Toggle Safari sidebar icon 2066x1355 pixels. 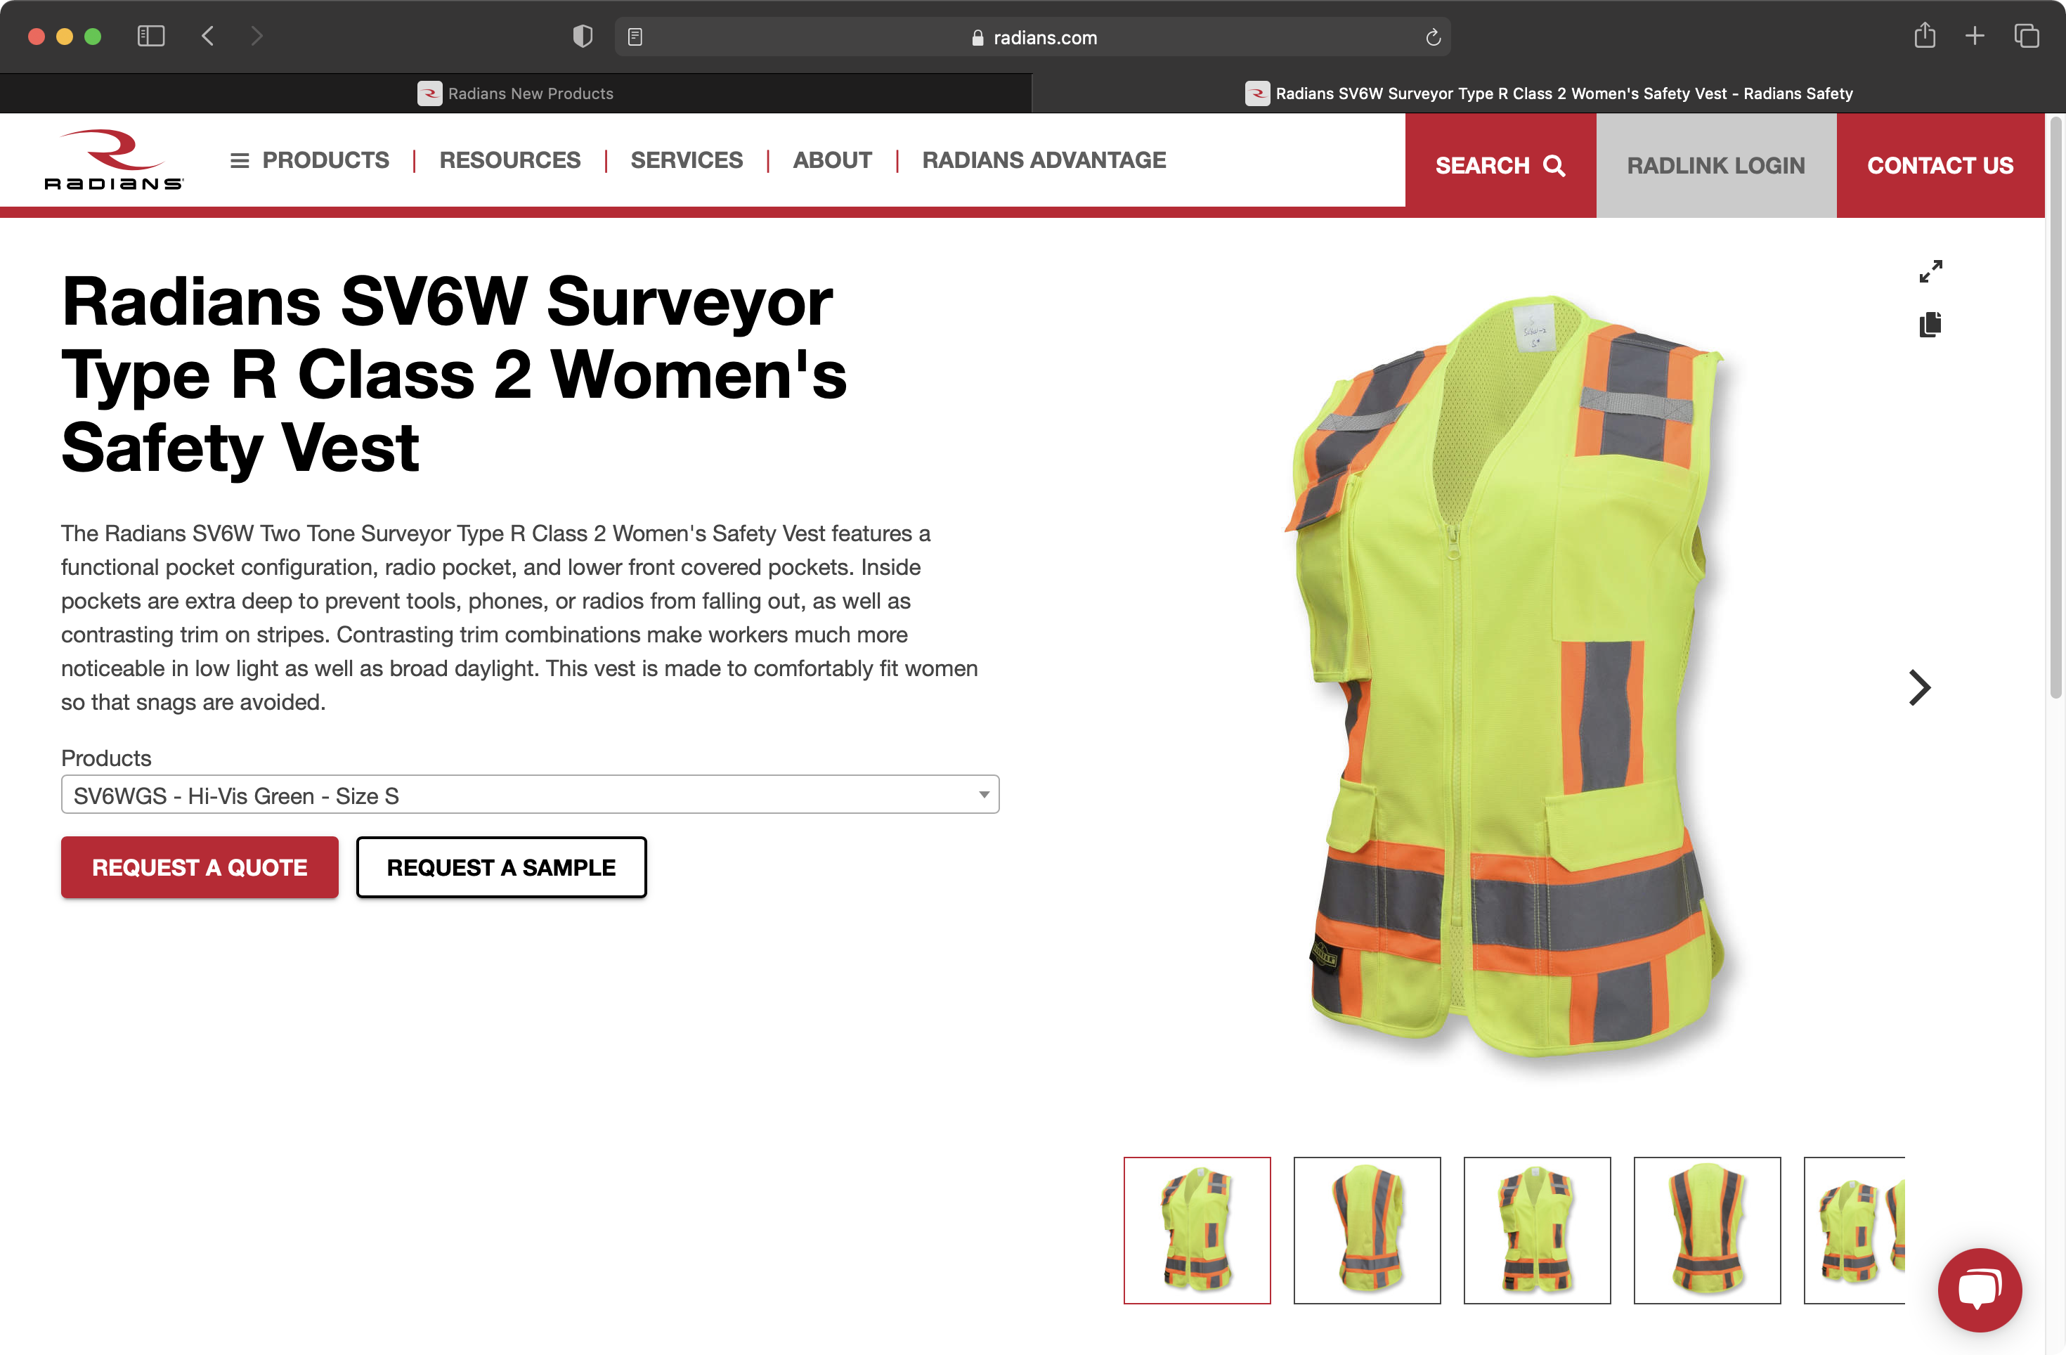click(151, 37)
